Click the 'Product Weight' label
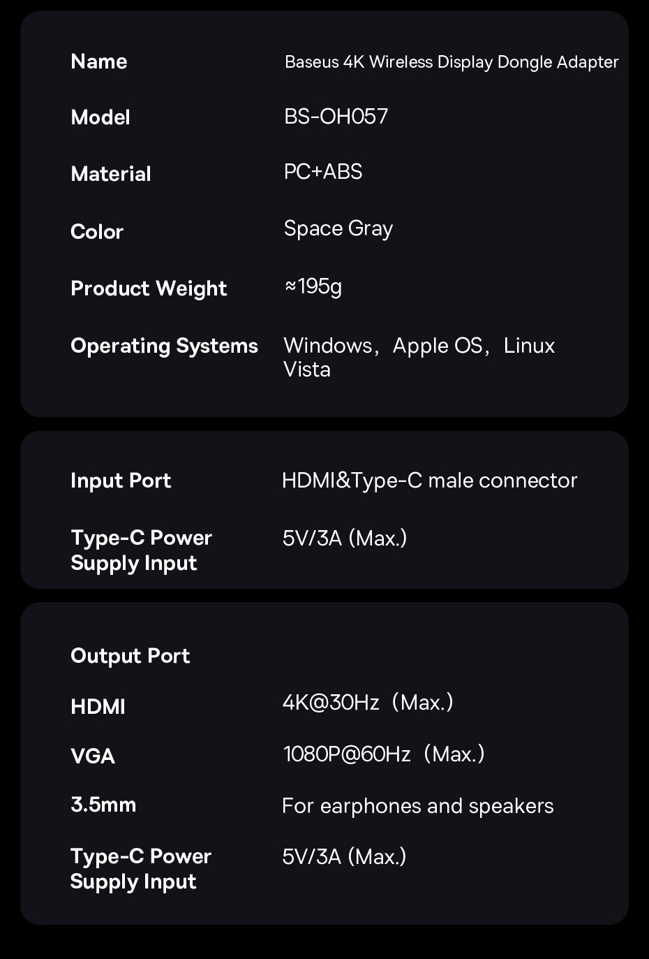The width and height of the screenshot is (649, 959). [x=148, y=288]
